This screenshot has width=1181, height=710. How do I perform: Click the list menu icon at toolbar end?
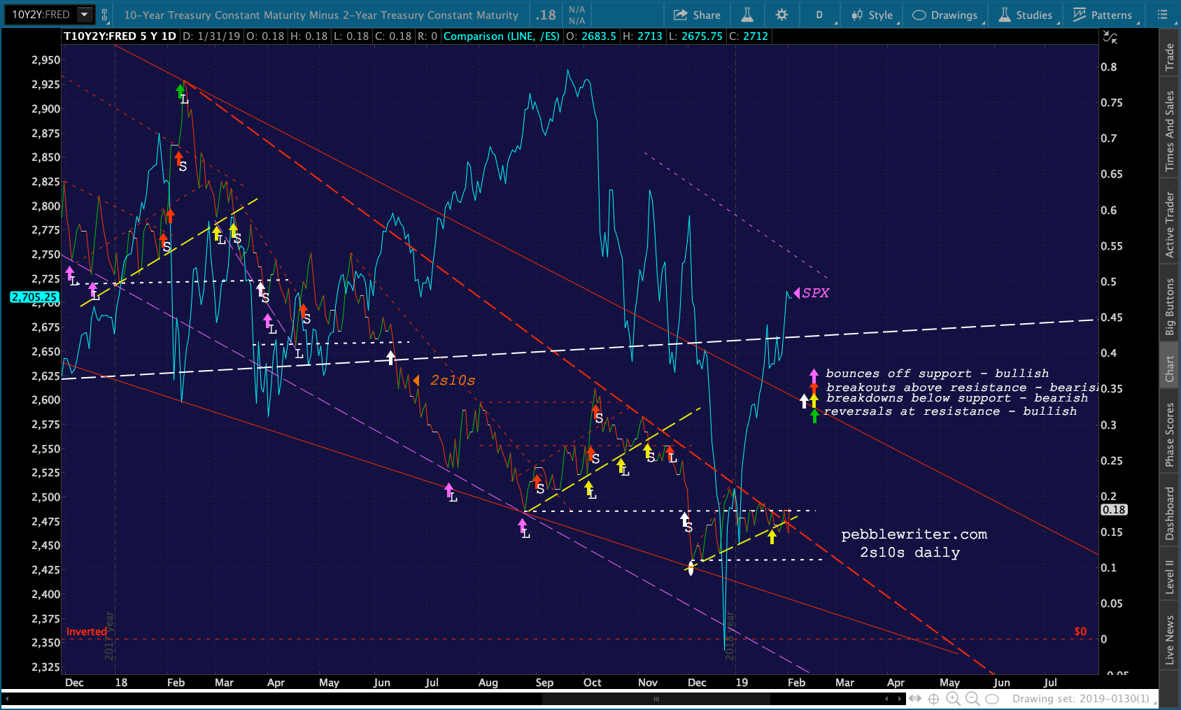click(x=1162, y=15)
